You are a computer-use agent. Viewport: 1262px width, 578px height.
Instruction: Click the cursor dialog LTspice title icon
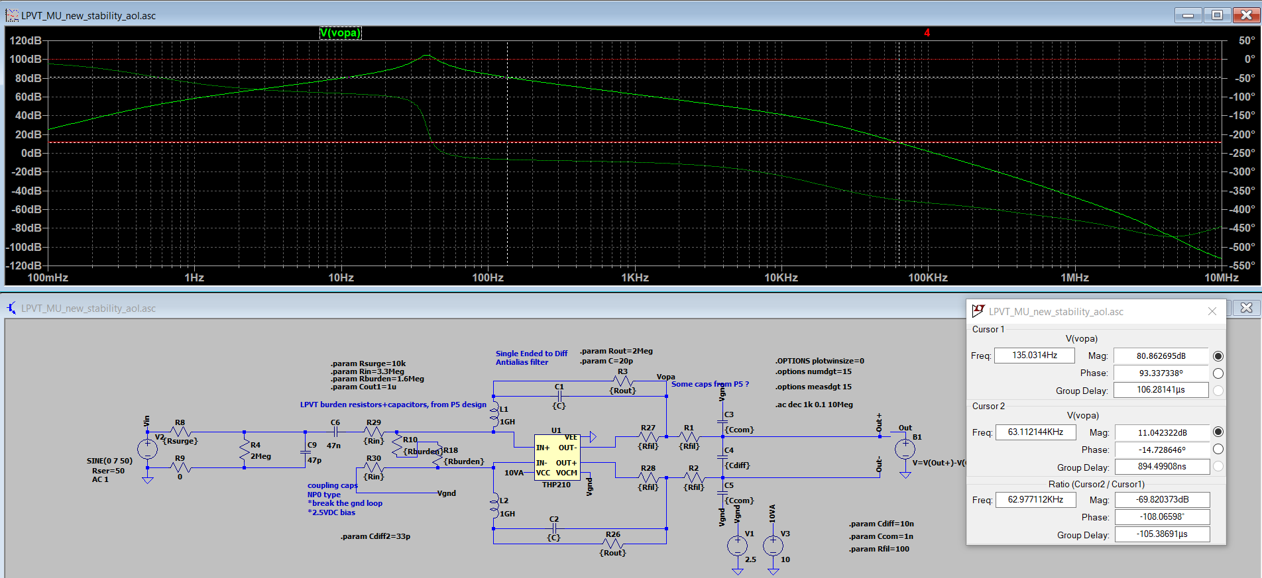click(978, 311)
